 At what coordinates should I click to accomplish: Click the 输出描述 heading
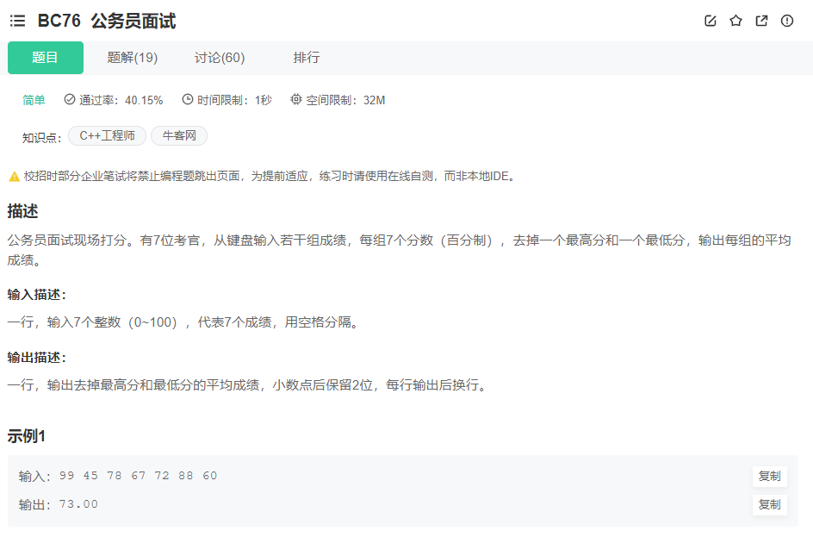[37, 358]
